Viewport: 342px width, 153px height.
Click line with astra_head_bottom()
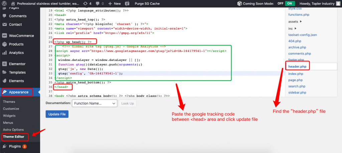point(83,82)
